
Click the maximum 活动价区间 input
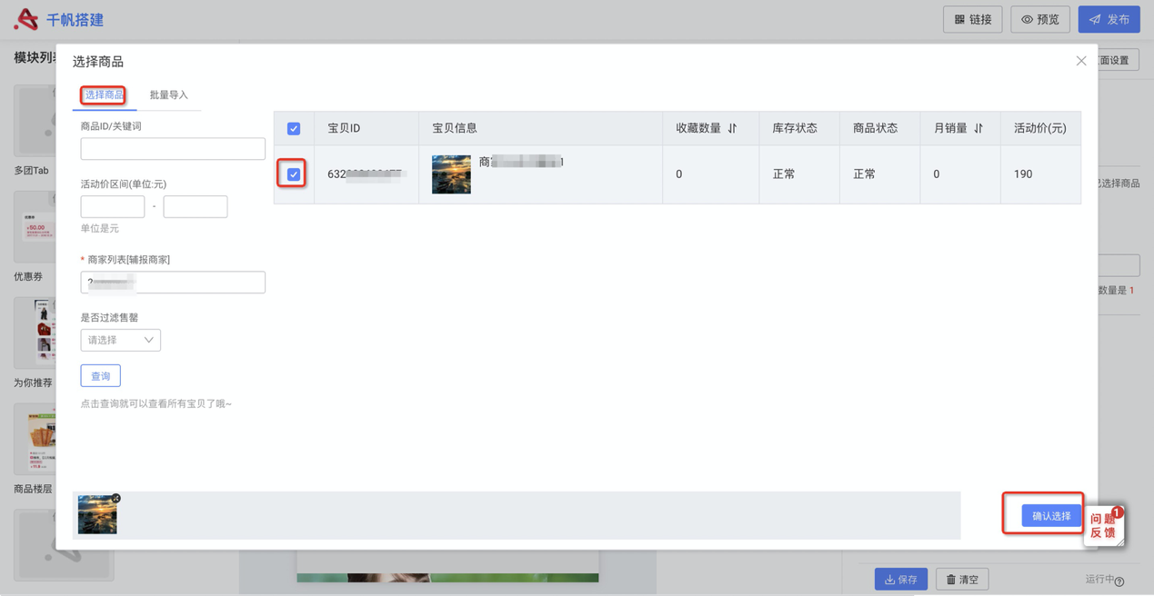(196, 207)
